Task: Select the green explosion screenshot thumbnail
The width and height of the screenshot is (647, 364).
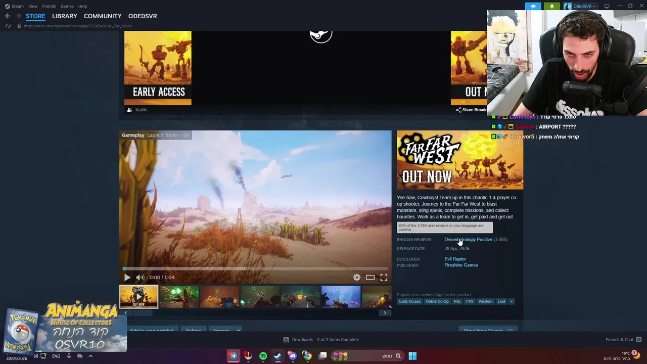Action: click(x=179, y=297)
